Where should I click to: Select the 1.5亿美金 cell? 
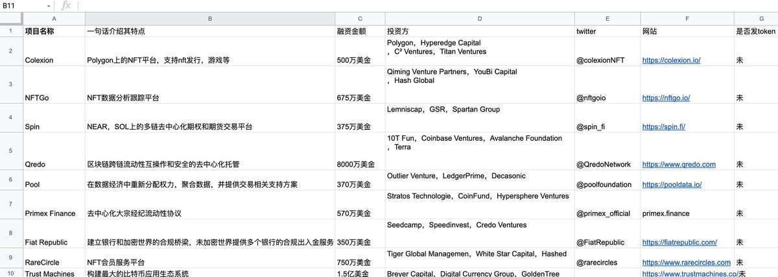(360, 272)
